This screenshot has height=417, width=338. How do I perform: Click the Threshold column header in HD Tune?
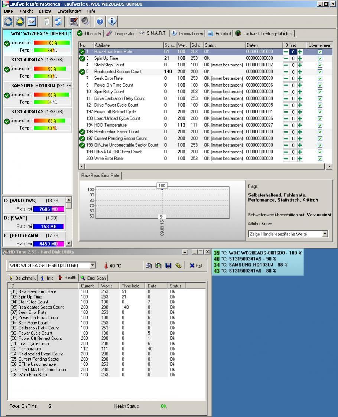pos(131,286)
